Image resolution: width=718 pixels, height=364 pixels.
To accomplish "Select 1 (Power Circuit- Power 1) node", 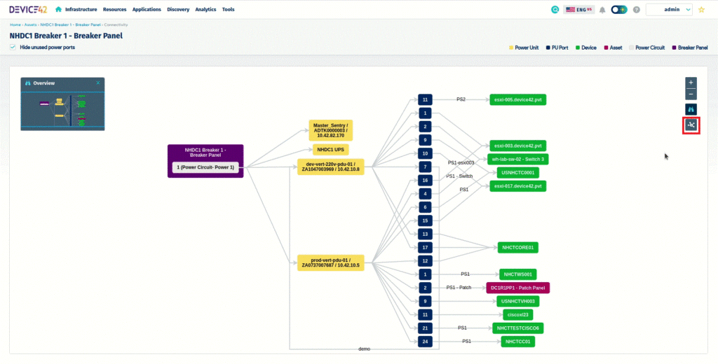I will click(205, 167).
